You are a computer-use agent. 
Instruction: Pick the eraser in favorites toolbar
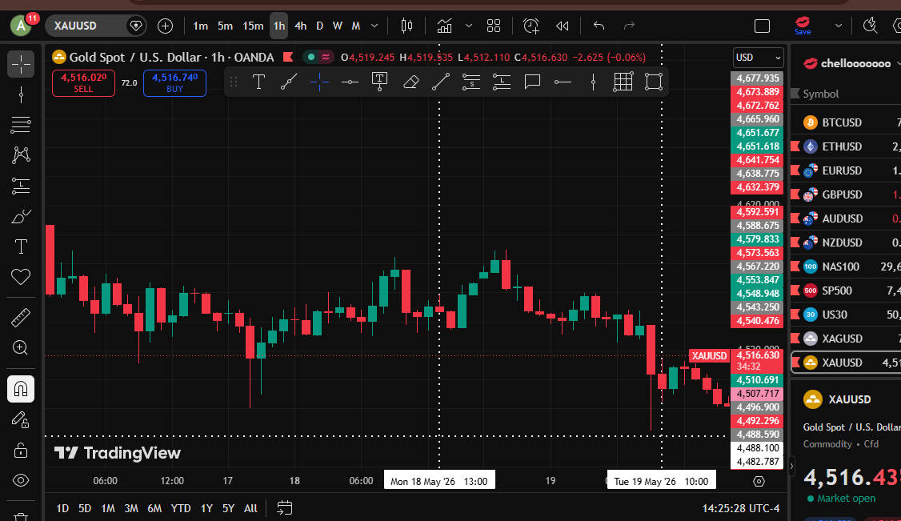tap(410, 82)
